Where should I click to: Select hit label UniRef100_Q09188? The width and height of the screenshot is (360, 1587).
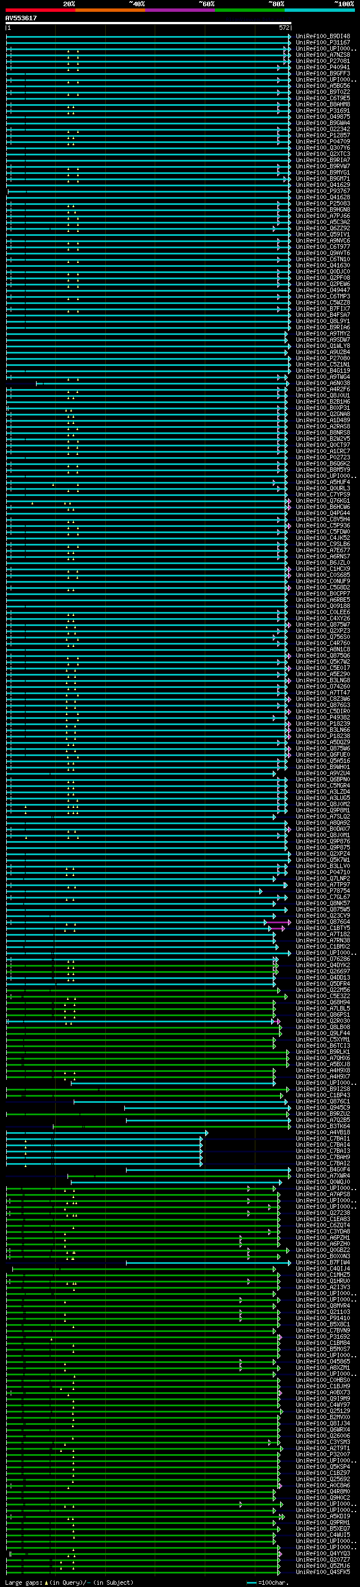[x=323, y=606]
